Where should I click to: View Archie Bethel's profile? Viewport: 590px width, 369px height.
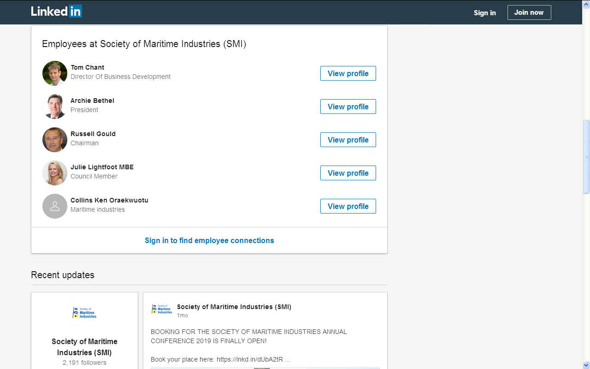coord(348,107)
